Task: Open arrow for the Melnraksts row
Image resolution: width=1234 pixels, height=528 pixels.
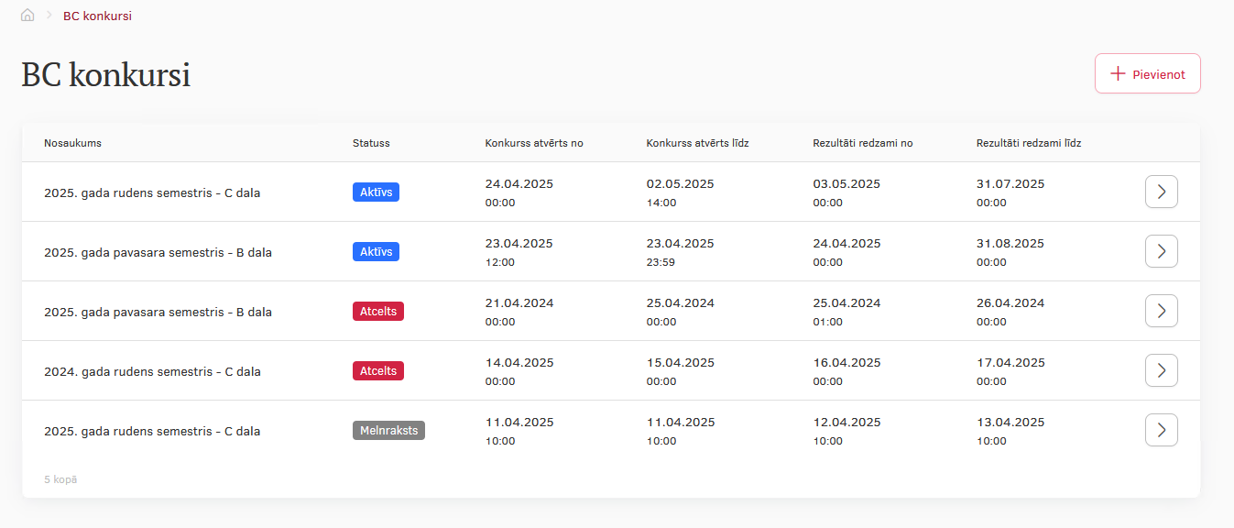Action: 1162,430
